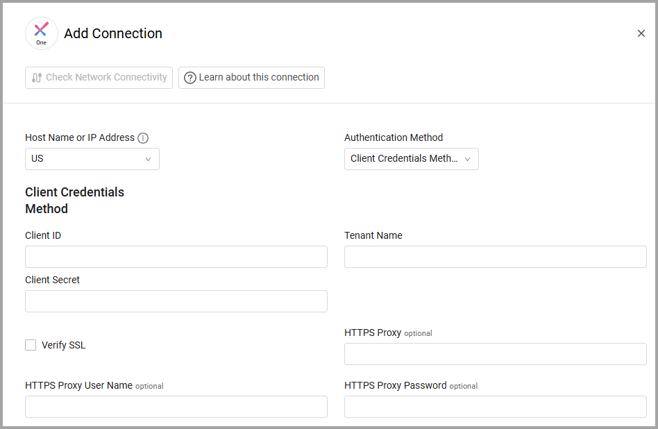Open the Host Name dropdown showing US
658x429 pixels.
pyautogui.click(x=92, y=159)
